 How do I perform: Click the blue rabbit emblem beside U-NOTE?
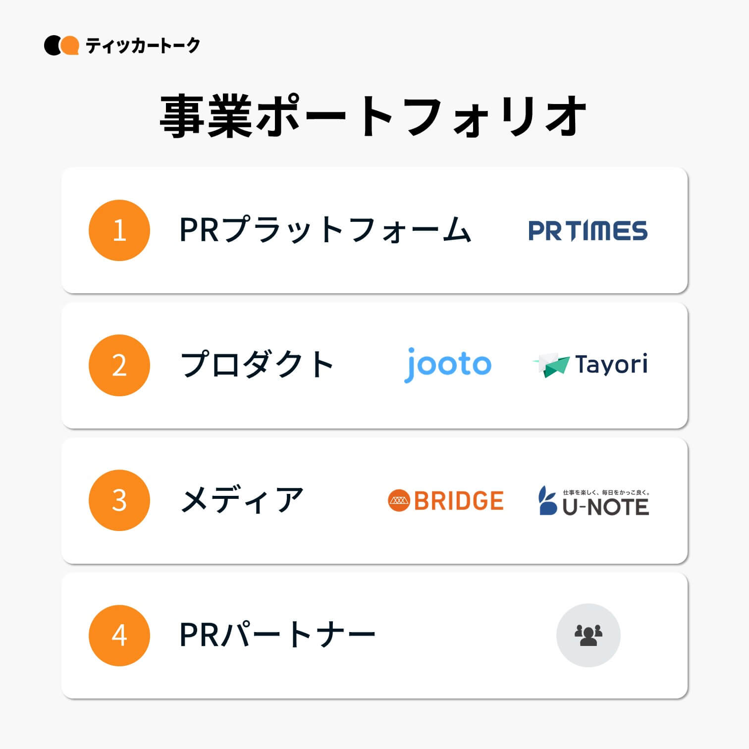pos(547,501)
